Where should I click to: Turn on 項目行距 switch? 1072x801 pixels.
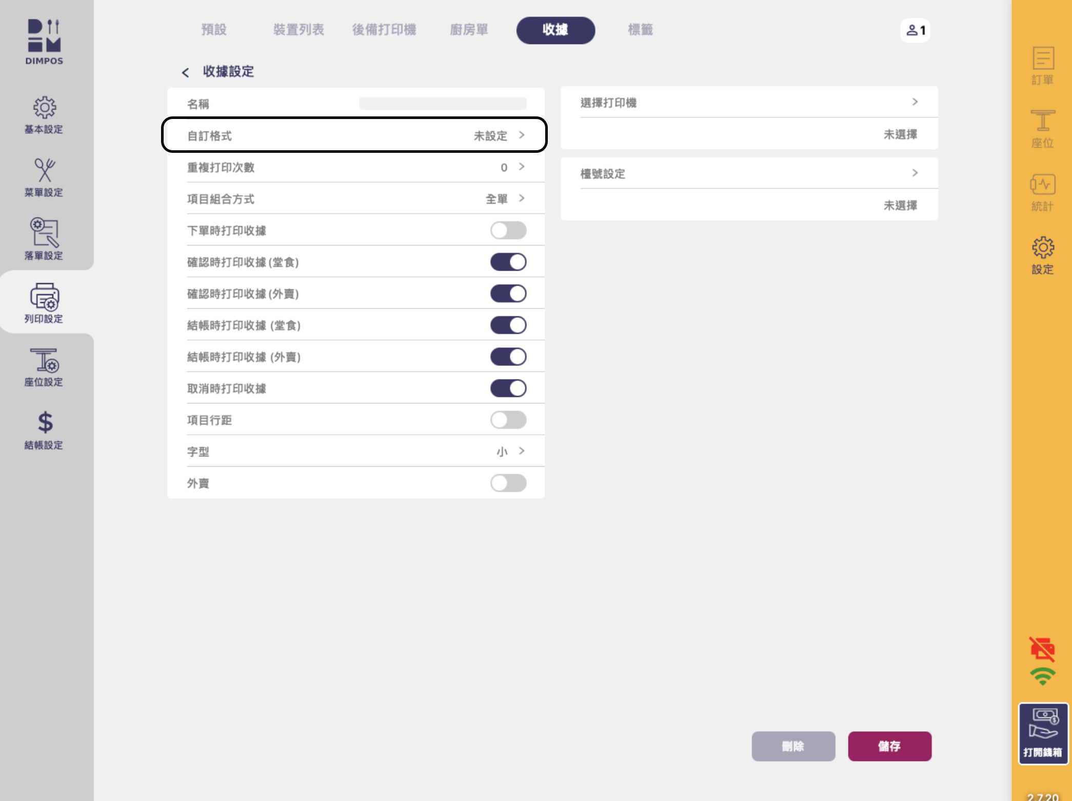pos(508,420)
